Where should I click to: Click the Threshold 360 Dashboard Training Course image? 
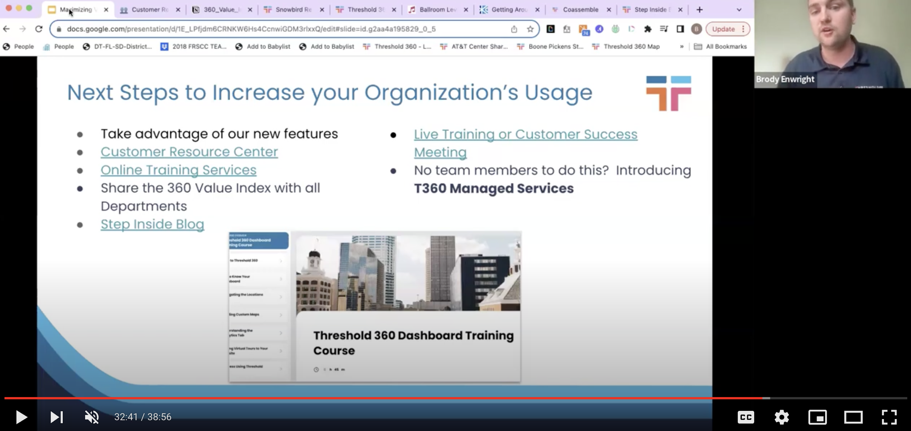point(375,306)
